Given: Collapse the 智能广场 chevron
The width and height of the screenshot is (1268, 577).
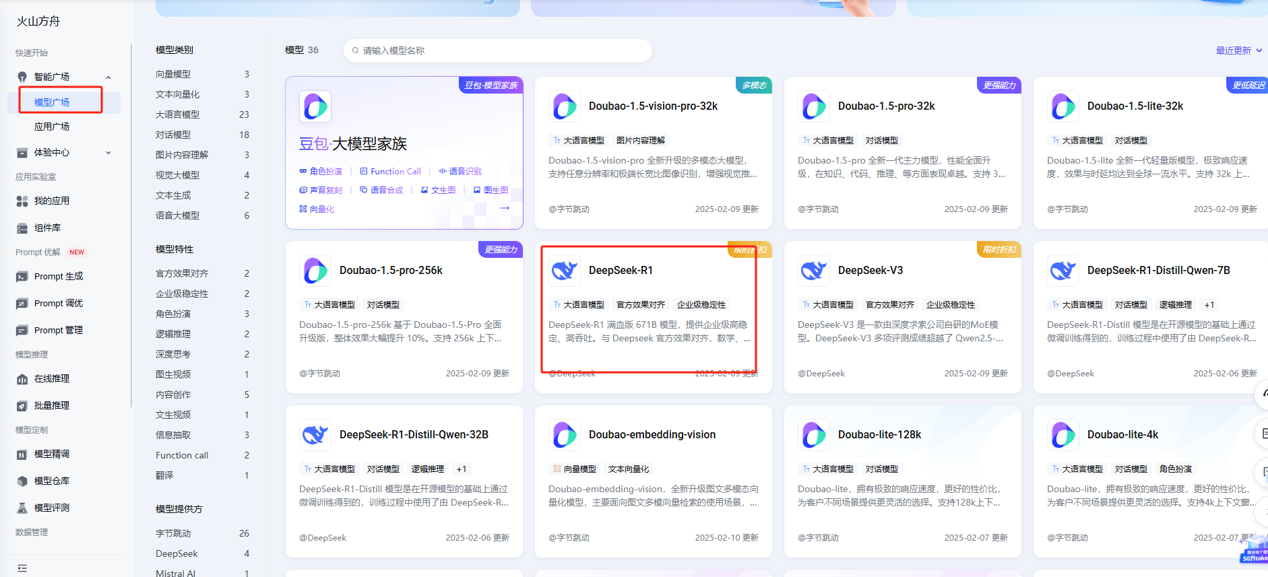Looking at the screenshot, I should [108, 77].
